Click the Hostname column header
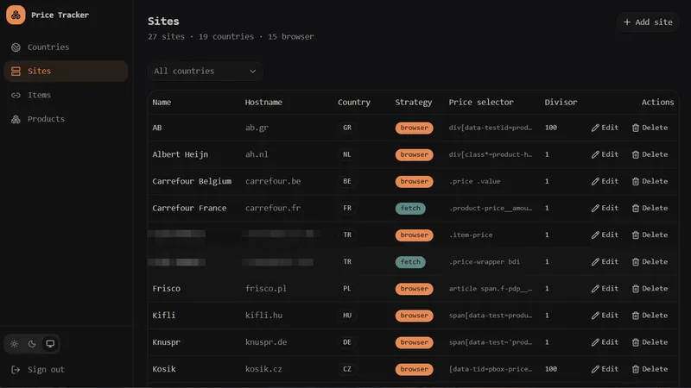 pyautogui.click(x=263, y=102)
